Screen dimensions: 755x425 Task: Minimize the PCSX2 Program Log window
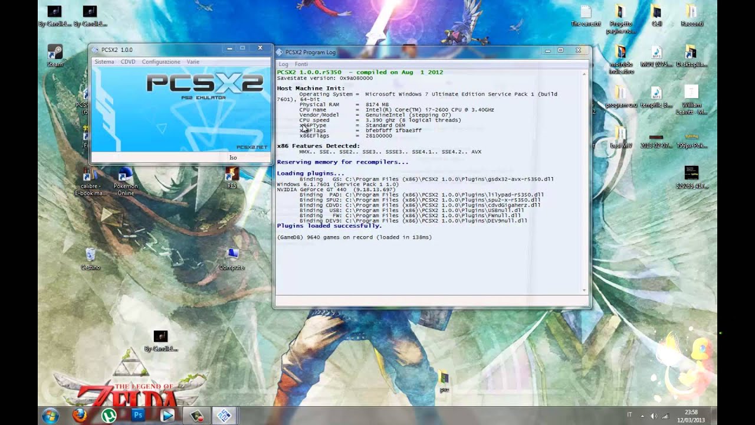[x=548, y=51]
